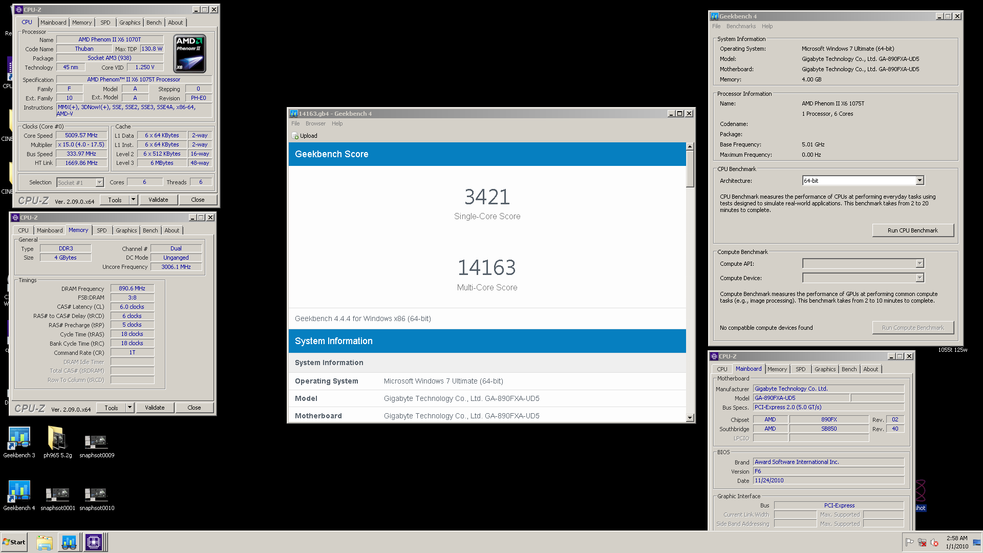
Task: Click the HT Link 1669.86 MHz value
Action: [81, 163]
